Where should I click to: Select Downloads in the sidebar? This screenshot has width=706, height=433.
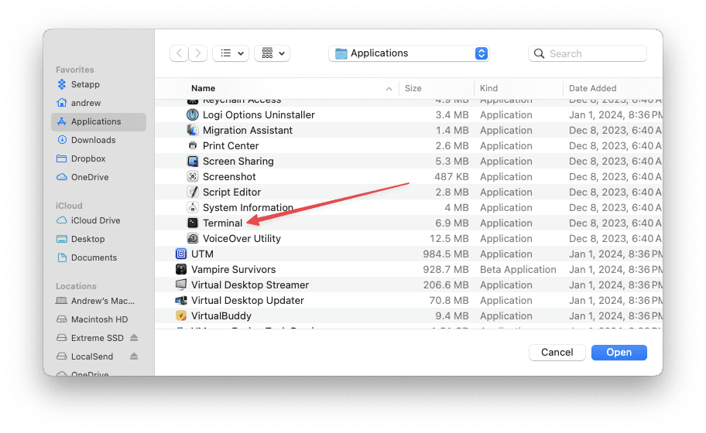point(98,140)
